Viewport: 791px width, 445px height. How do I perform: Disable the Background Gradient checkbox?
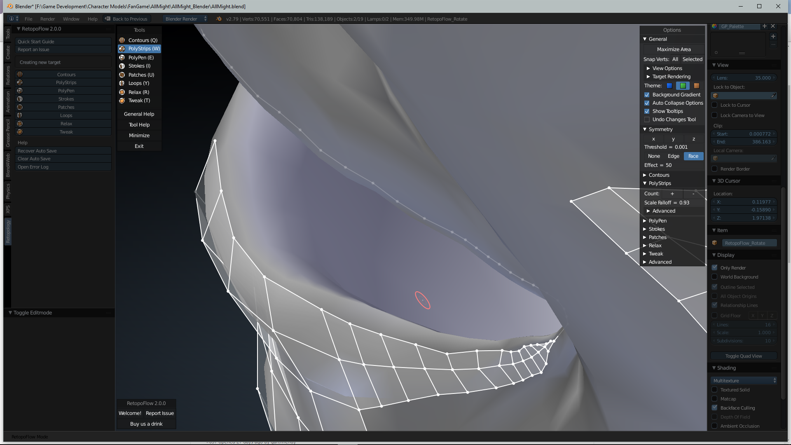(x=647, y=94)
